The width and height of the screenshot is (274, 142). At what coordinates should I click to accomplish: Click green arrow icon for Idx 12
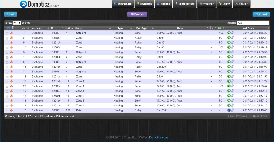click(x=229, y=95)
